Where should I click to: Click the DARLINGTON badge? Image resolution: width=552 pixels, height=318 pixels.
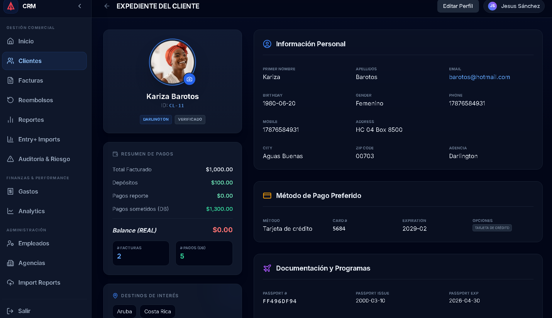pyautogui.click(x=156, y=119)
